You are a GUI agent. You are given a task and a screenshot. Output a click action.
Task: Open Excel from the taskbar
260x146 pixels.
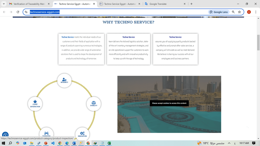click(109, 143)
